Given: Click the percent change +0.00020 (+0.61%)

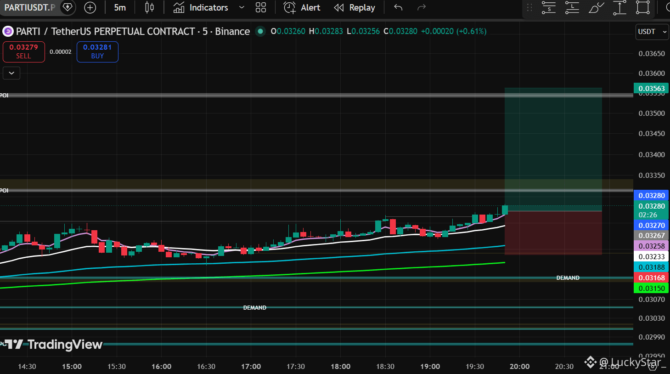Looking at the screenshot, I should [454, 31].
